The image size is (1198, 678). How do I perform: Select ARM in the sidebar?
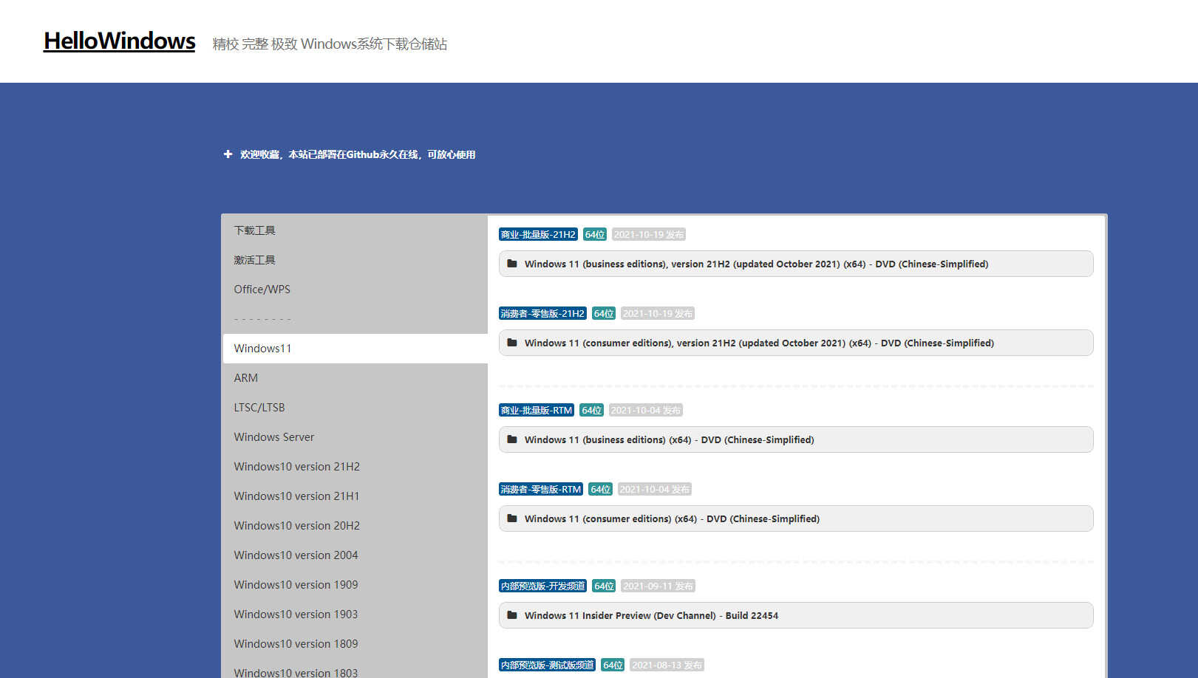click(355, 378)
